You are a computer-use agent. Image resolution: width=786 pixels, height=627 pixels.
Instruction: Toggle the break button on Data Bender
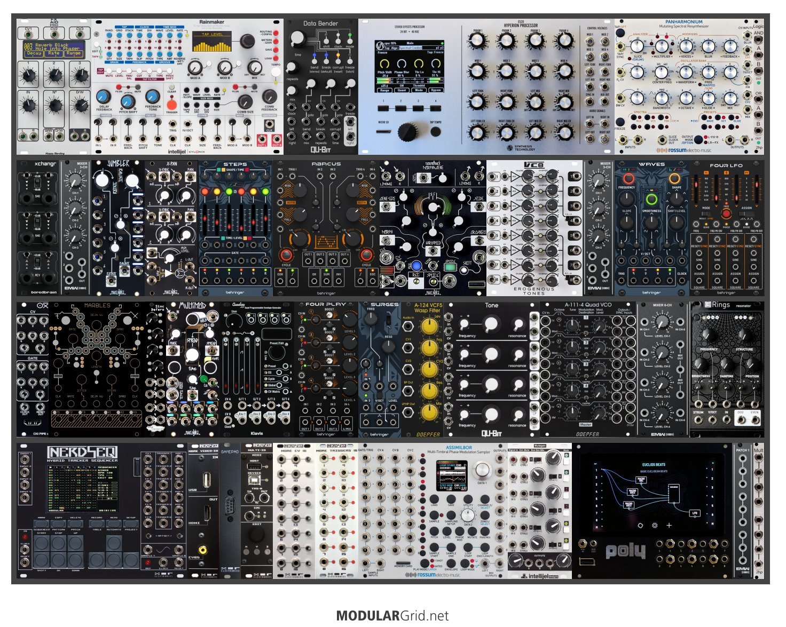(326, 61)
